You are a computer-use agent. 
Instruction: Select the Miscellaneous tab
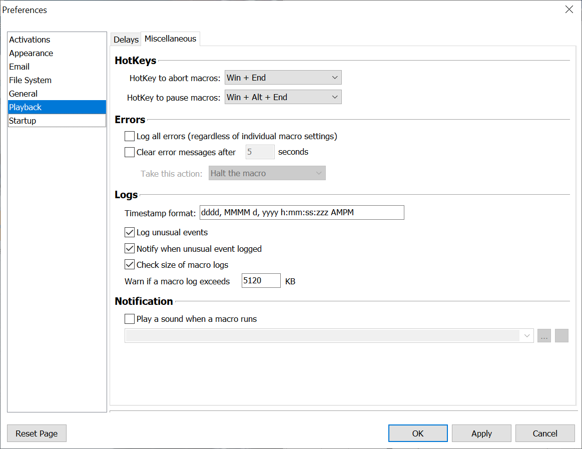170,39
